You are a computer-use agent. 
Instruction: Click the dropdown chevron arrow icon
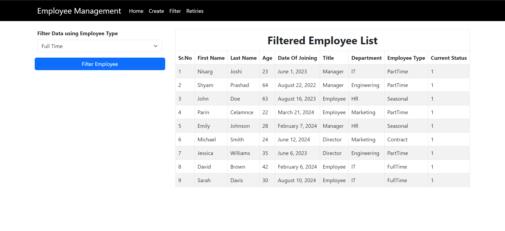pos(156,46)
